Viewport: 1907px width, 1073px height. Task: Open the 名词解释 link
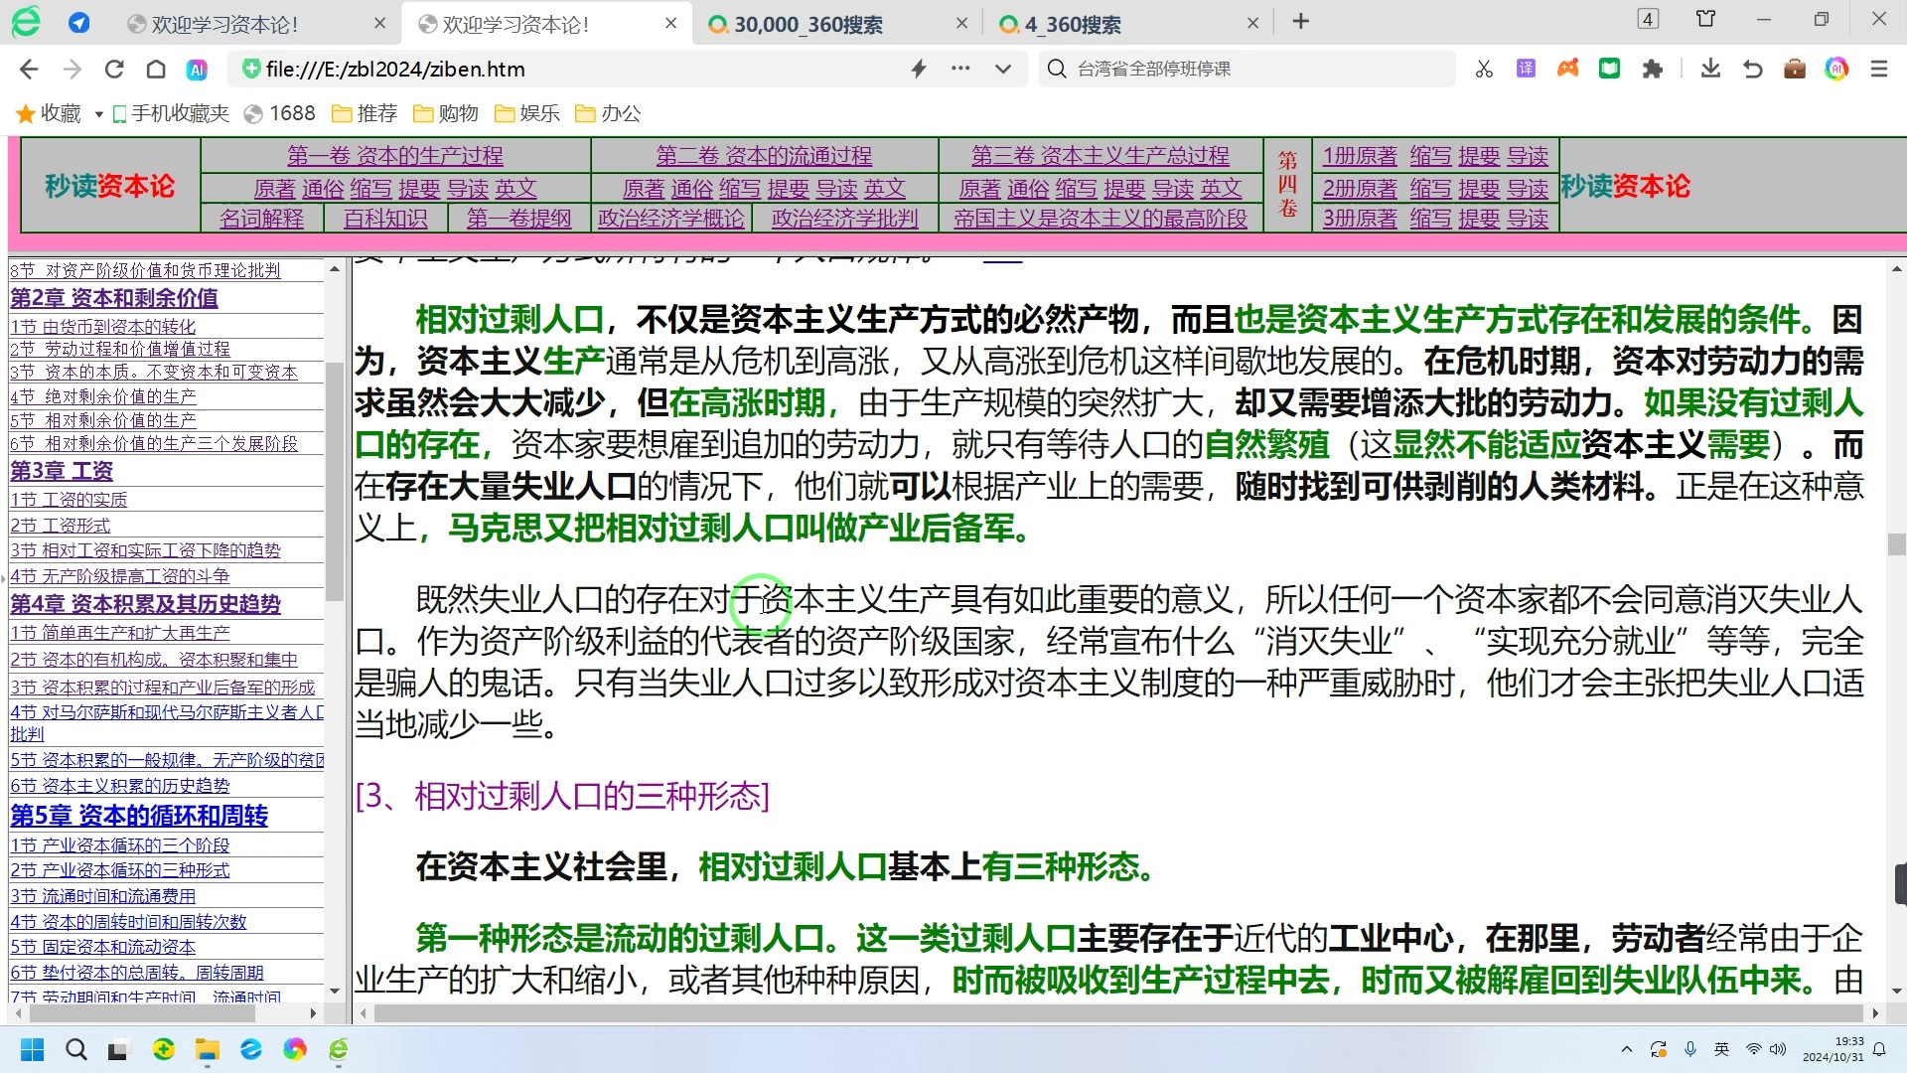262,219
